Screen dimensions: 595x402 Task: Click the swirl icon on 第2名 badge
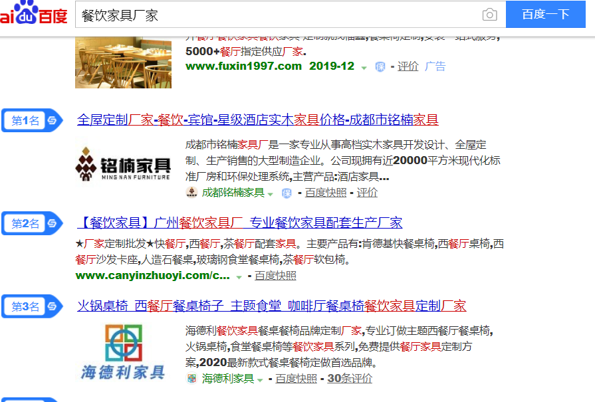[52, 223]
